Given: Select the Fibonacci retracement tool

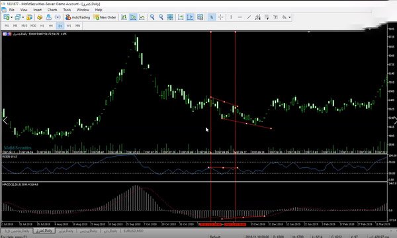Looking at the screenshot, I should click(x=267, y=17).
